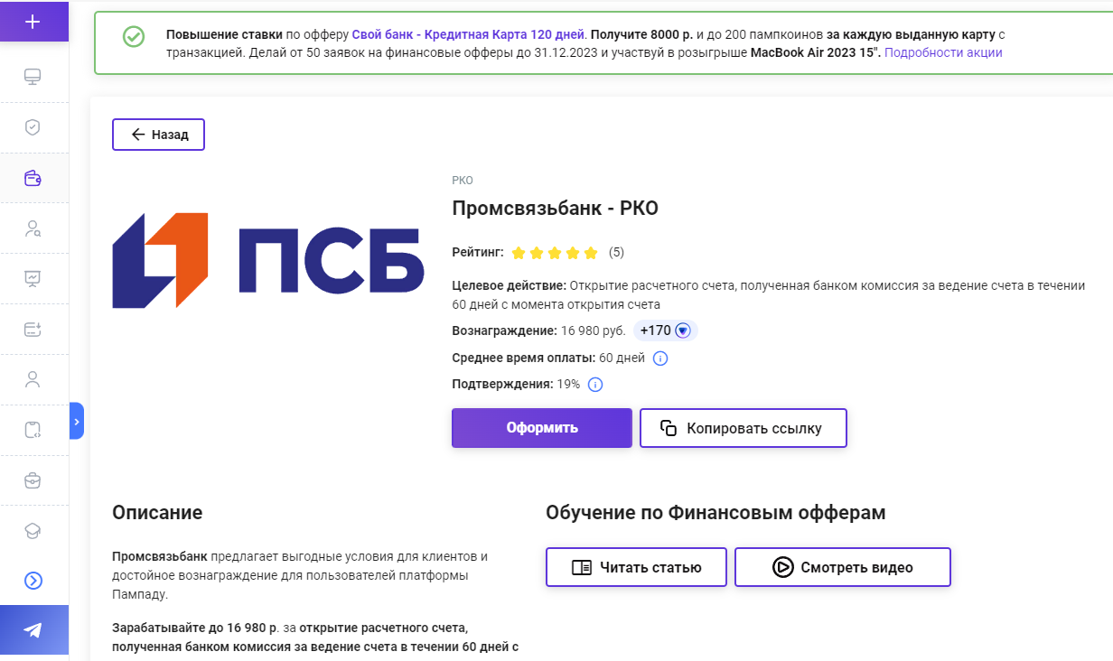
Task: Go back with the Назад button
Action: pos(158,135)
